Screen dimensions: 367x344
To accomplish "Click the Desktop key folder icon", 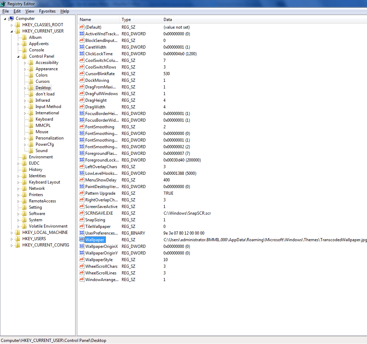I will point(31,88).
